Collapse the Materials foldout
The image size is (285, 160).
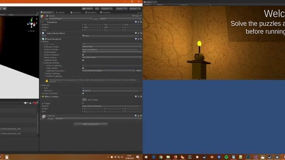(x=41, y=85)
